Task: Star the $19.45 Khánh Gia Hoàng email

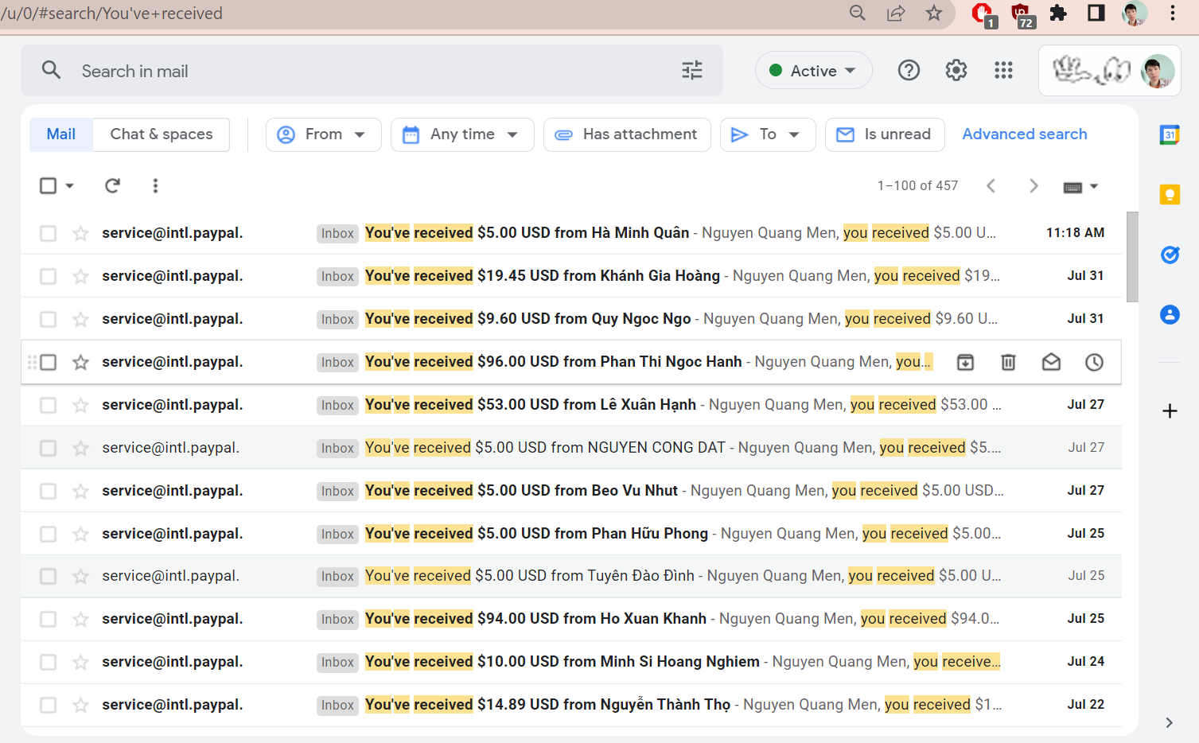Action: [80, 276]
